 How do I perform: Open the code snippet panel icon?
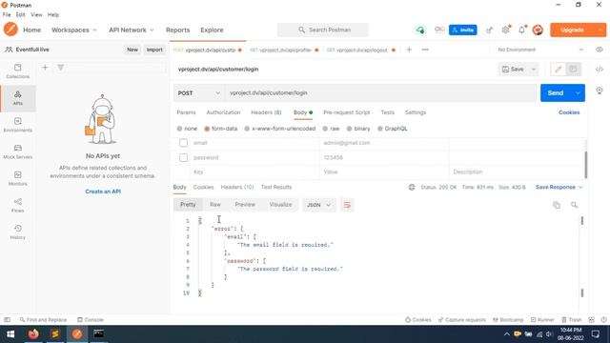[600, 70]
